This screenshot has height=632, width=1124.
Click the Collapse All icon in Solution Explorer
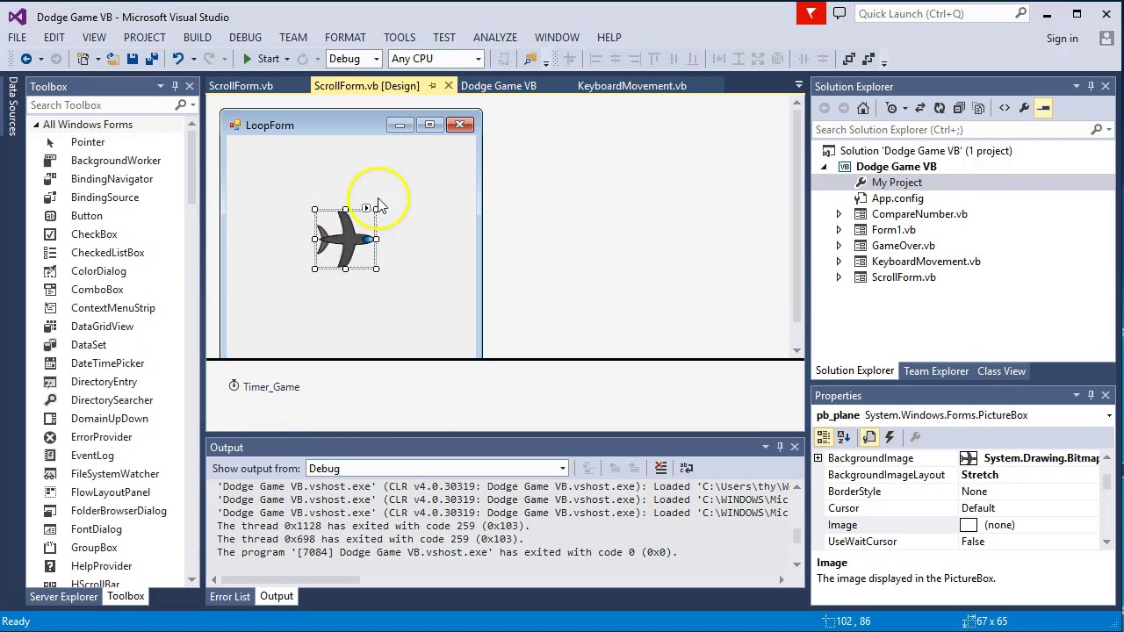point(958,108)
